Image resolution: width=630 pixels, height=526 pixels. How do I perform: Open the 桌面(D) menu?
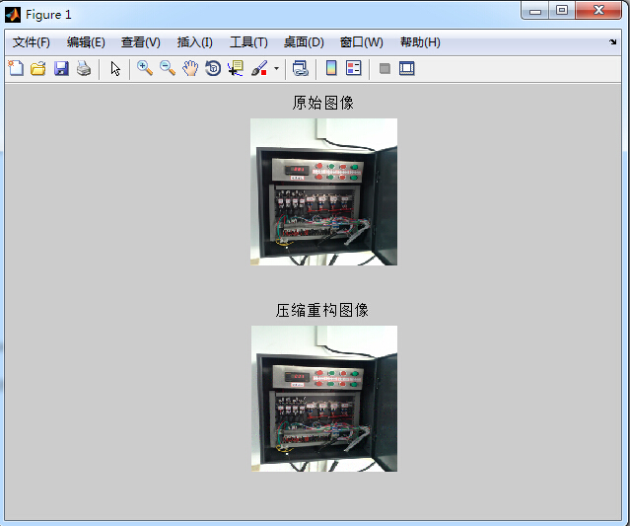click(304, 42)
